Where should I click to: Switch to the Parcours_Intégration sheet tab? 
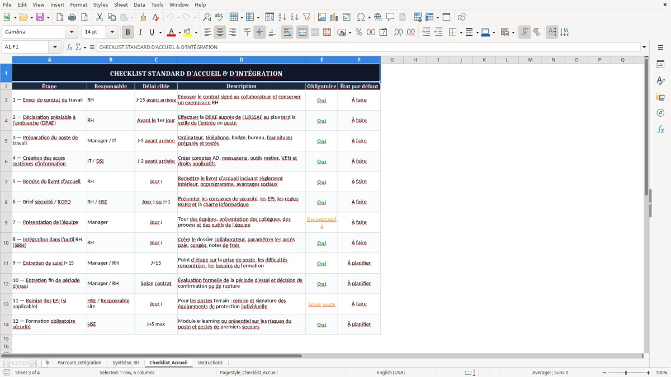[x=79, y=362]
